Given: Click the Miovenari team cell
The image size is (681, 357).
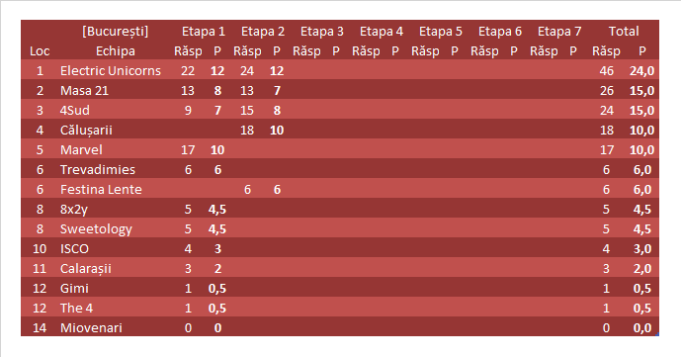Looking at the screenshot, I should (91, 328).
